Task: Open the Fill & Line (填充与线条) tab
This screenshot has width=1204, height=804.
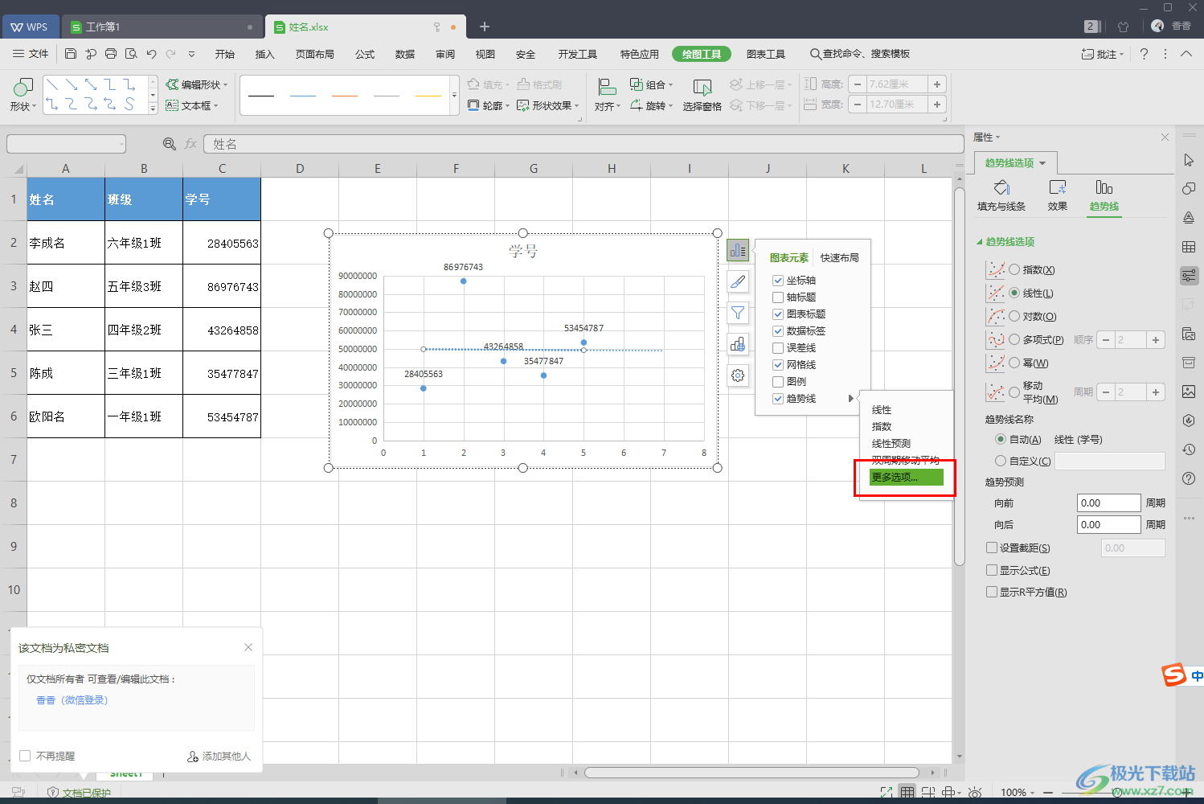Action: [1001, 195]
